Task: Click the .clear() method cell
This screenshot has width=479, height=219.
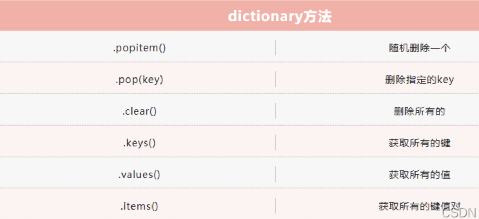Action: tap(139, 111)
